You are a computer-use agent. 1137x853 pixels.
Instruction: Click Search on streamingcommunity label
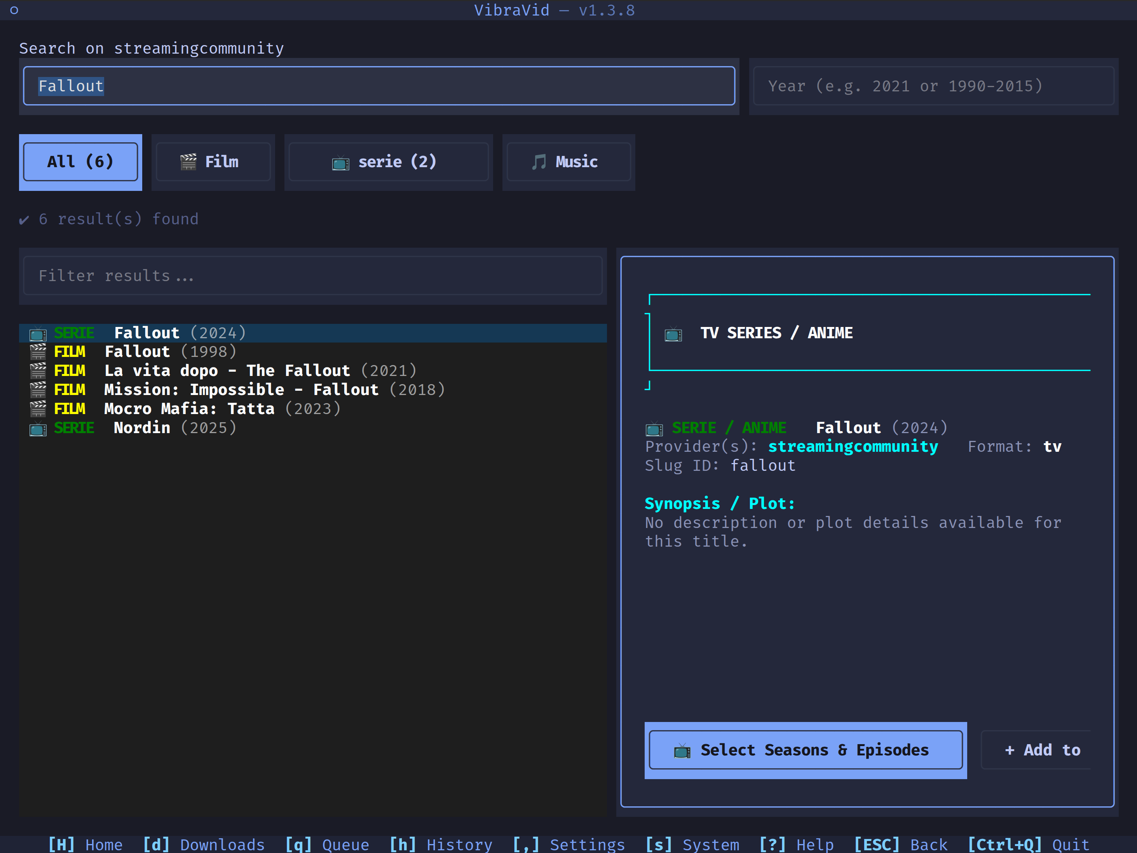pyautogui.click(x=152, y=48)
